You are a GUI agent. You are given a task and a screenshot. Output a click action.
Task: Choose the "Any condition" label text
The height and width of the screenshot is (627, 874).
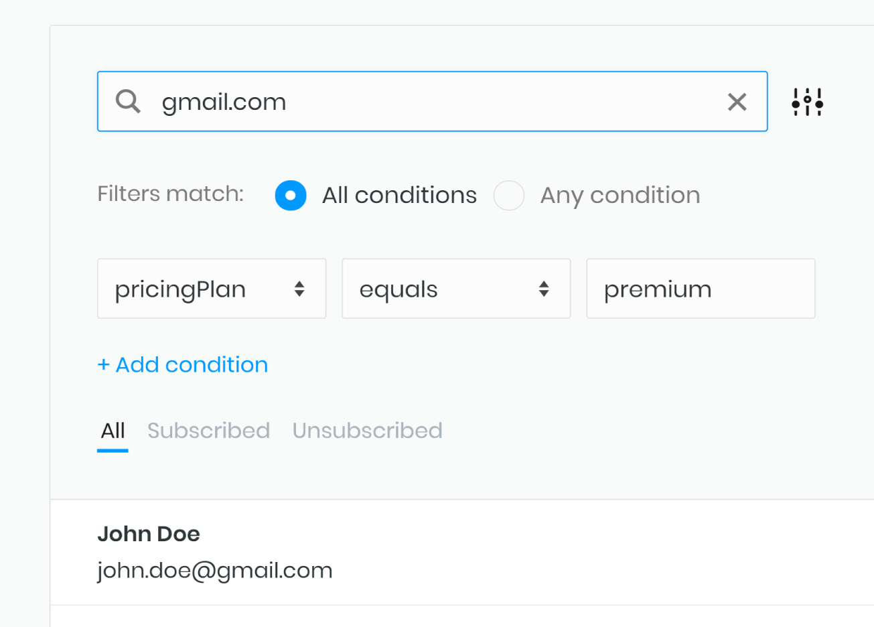(x=620, y=195)
